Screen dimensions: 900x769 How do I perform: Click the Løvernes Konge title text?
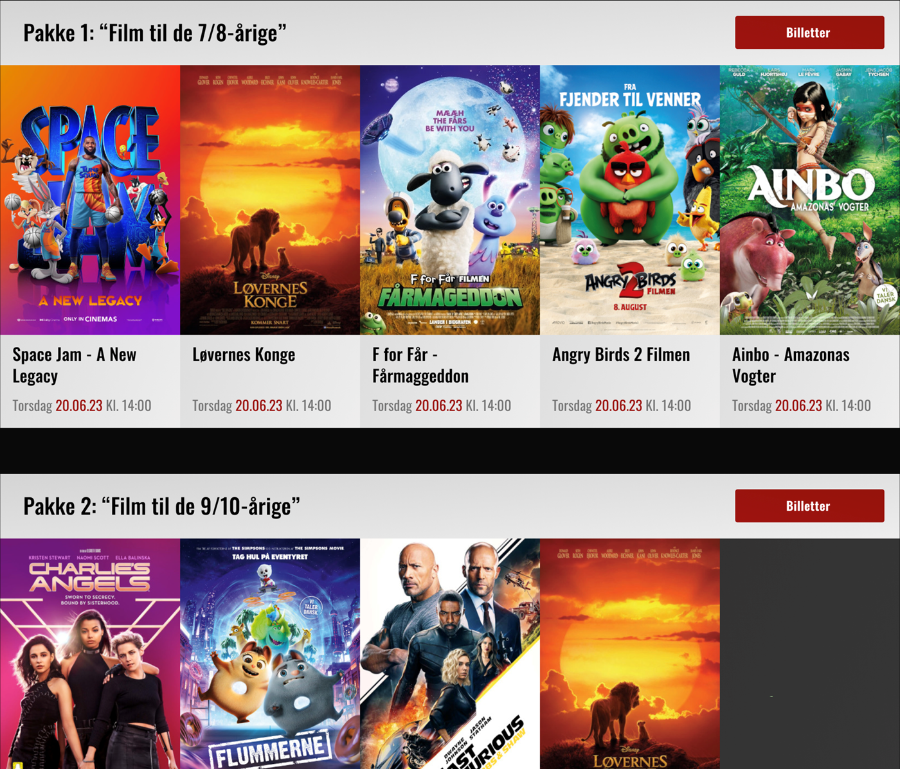(x=244, y=355)
